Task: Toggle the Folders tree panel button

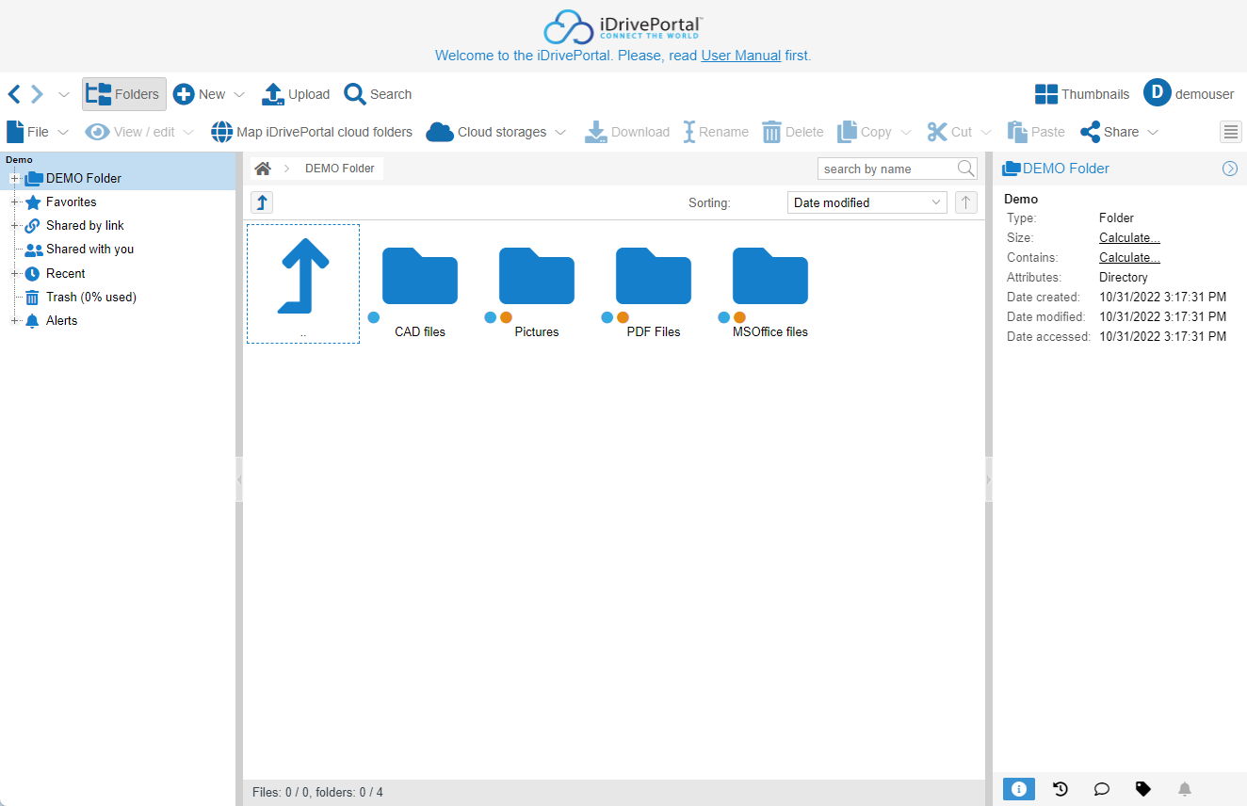Action: (124, 94)
